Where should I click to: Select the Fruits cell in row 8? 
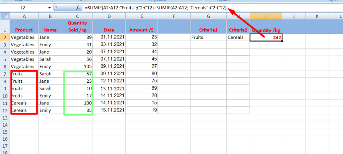(x=24, y=81)
